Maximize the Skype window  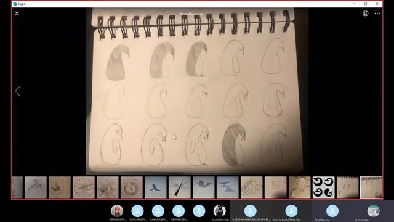click(365, 4)
